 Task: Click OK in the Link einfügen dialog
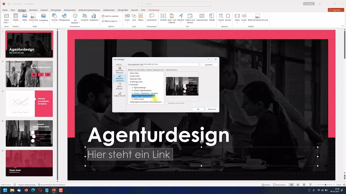tap(198, 109)
